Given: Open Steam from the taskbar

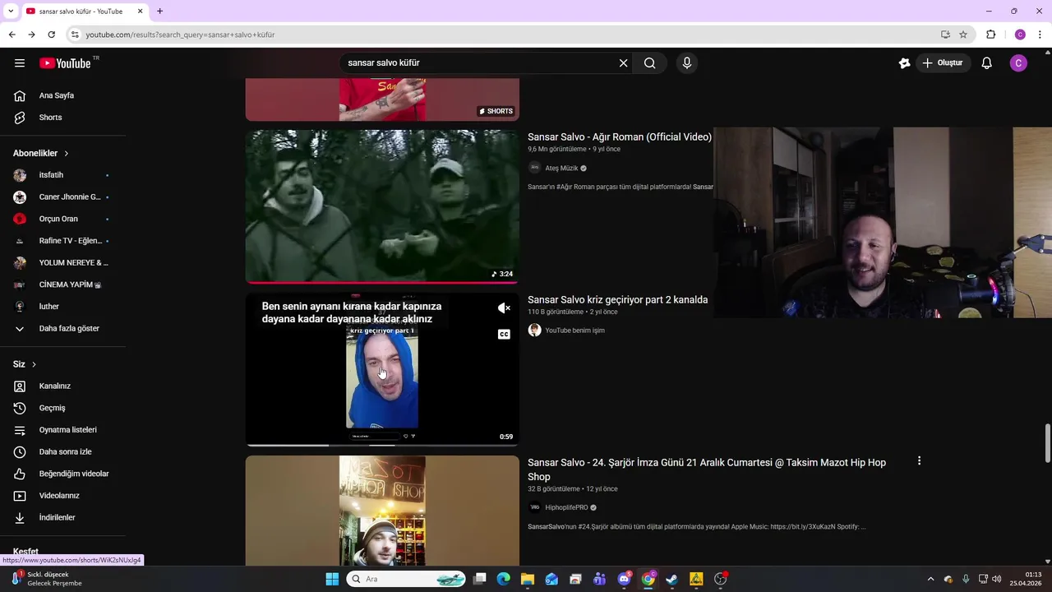Looking at the screenshot, I should click(672, 579).
